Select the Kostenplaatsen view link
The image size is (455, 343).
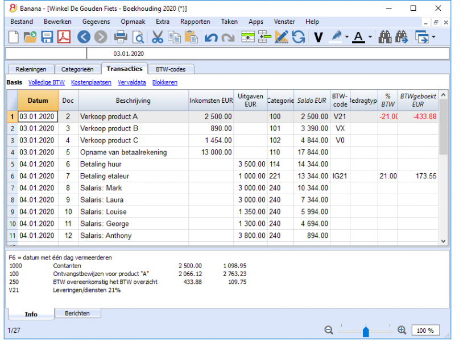[91, 82]
